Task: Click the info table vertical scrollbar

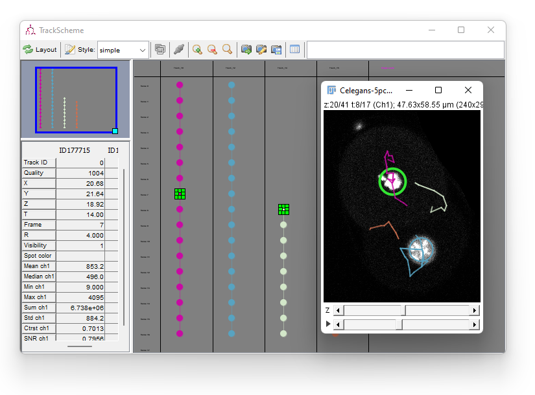Action: click(x=124, y=247)
